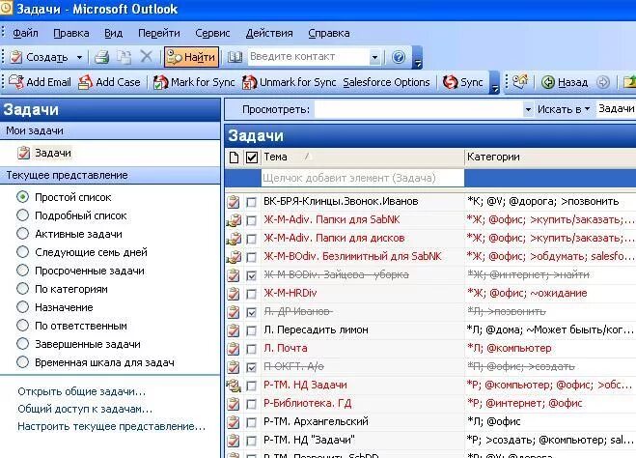This screenshot has height=458, width=636.
Task: Collapse the Текущее представление header
Action: (x=110, y=176)
